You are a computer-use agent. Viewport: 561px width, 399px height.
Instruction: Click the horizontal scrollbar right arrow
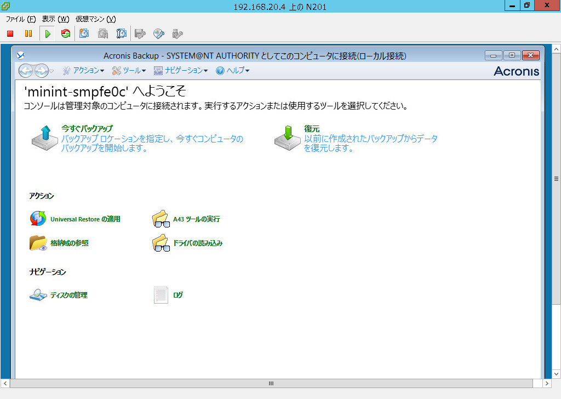pos(547,383)
